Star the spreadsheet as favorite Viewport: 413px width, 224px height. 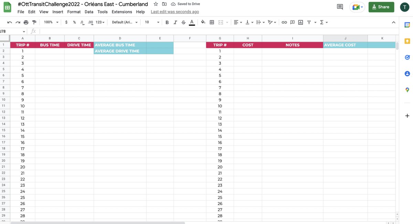[155, 4]
